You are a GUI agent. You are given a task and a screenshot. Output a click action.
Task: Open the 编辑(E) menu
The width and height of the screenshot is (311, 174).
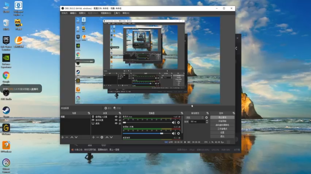point(73,13)
